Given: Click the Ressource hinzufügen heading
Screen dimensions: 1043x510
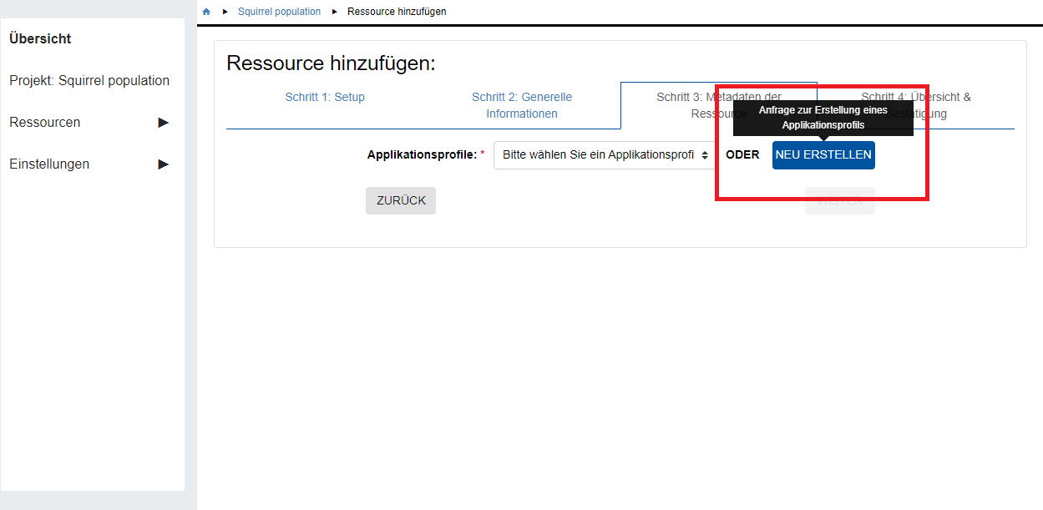Looking at the screenshot, I should coord(331,63).
